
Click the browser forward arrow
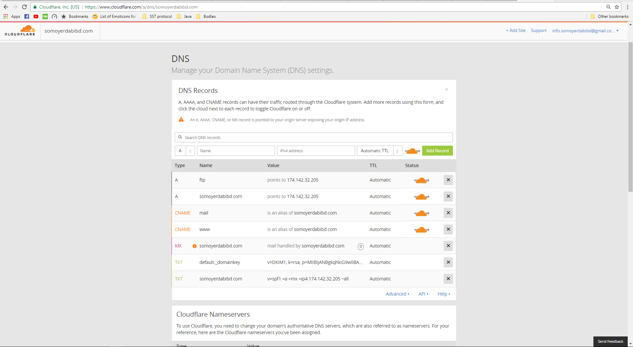click(x=15, y=7)
